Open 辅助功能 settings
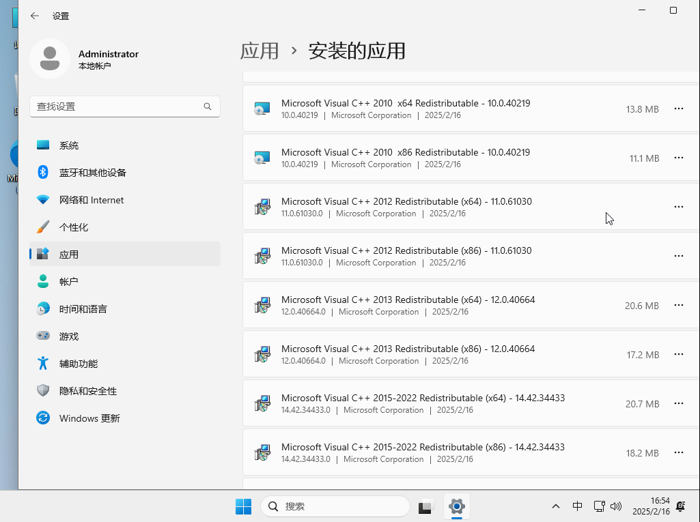This screenshot has height=522, width=700. click(x=125, y=364)
